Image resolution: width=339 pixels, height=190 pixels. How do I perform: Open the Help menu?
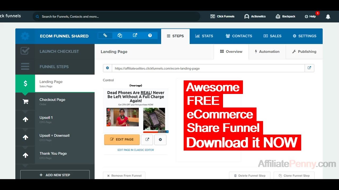tap(310, 16)
